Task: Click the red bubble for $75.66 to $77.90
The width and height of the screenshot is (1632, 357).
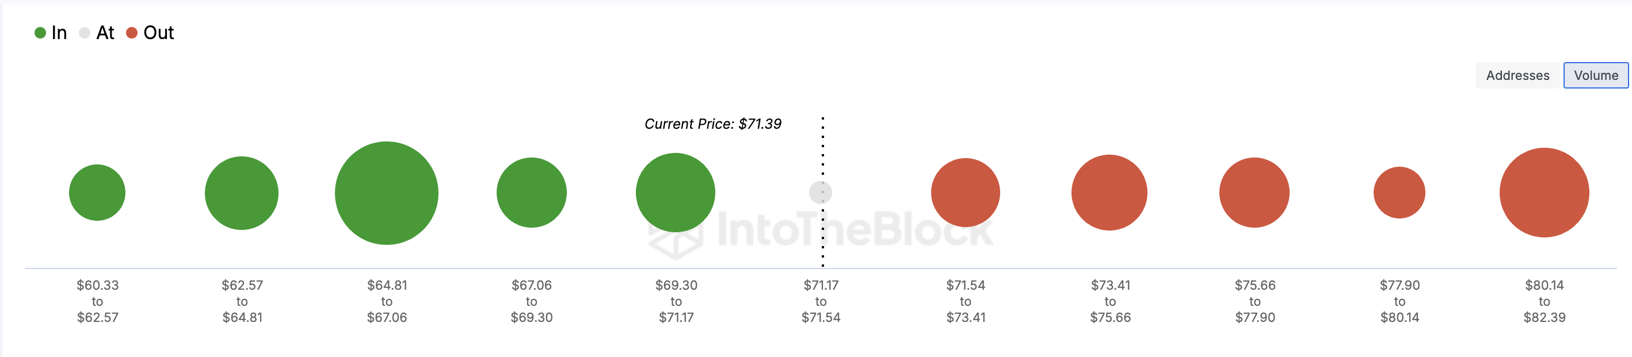Action: pyautogui.click(x=1254, y=193)
